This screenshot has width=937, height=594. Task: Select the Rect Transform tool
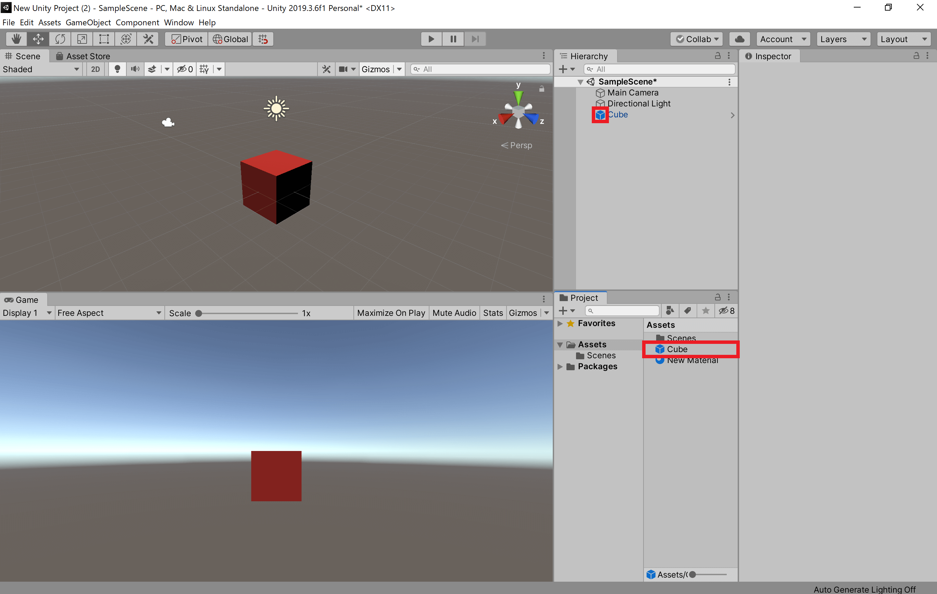coord(103,39)
